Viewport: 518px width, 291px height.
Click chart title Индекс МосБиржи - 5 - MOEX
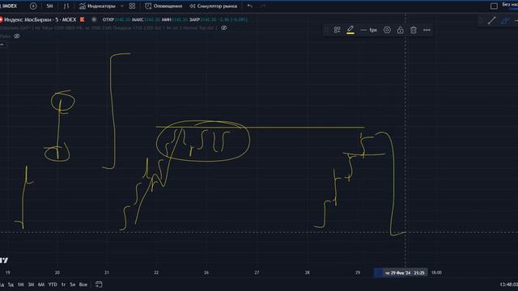40,19
